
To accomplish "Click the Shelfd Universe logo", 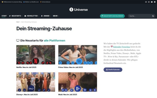I will (78, 10).
